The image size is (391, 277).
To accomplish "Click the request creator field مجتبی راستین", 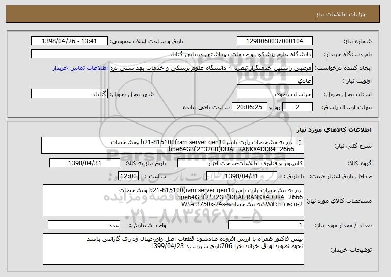I will [x=211, y=68].
